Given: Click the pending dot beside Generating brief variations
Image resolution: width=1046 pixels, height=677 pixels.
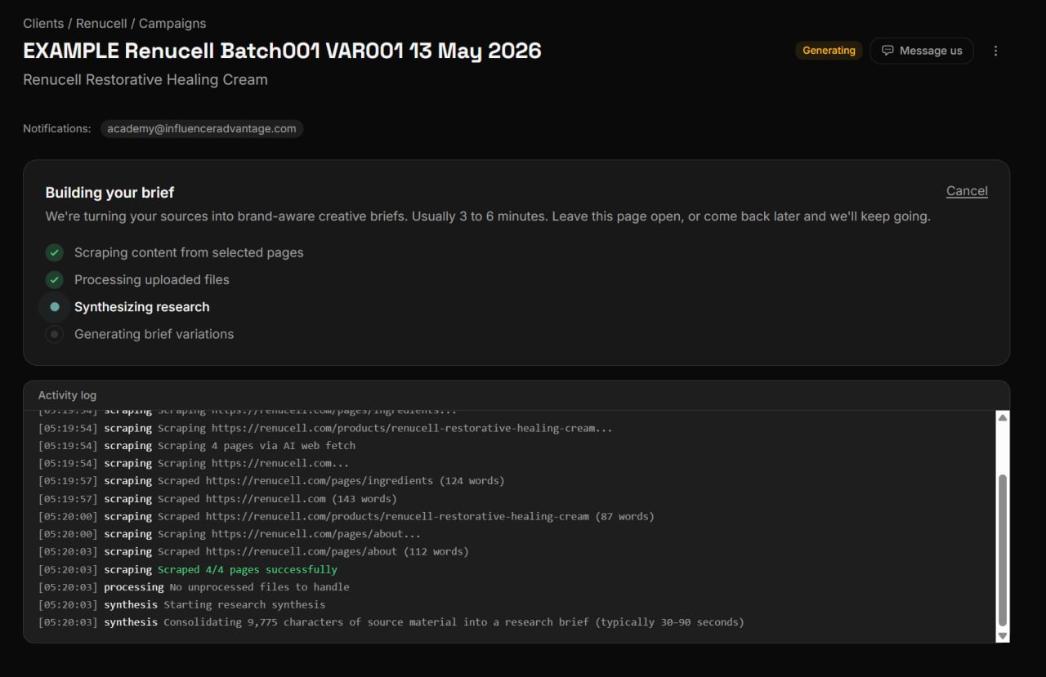Looking at the screenshot, I should click(x=55, y=334).
